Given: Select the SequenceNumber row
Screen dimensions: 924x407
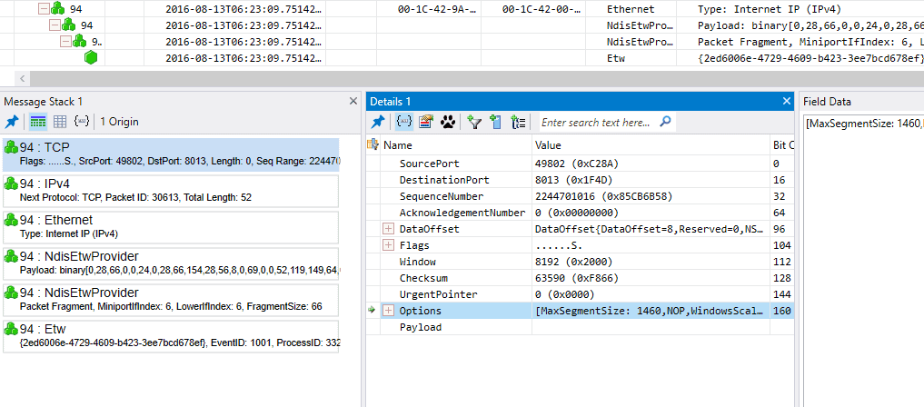Looking at the screenshot, I should (x=580, y=196).
